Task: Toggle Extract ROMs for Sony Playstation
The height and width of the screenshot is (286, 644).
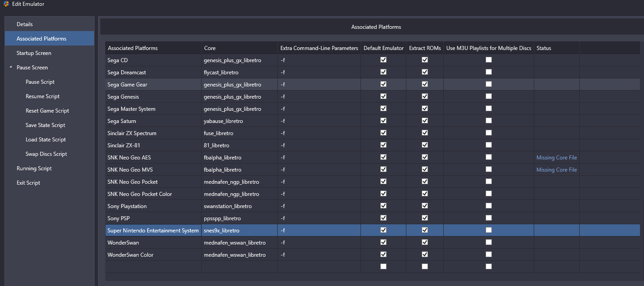Action: click(x=425, y=206)
